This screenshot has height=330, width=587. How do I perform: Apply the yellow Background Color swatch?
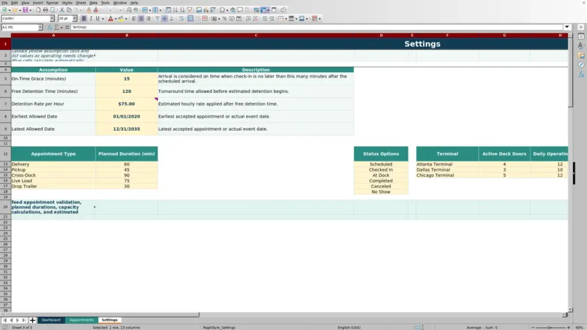click(x=120, y=18)
